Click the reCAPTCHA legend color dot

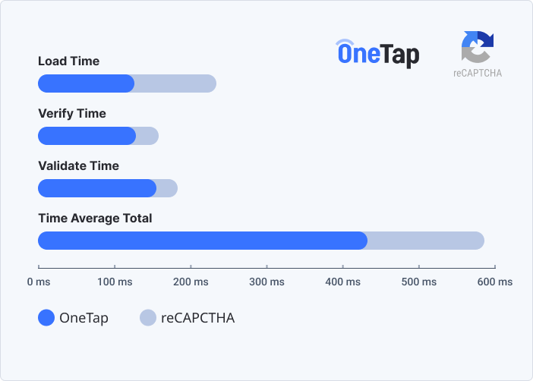[x=148, y=318]
